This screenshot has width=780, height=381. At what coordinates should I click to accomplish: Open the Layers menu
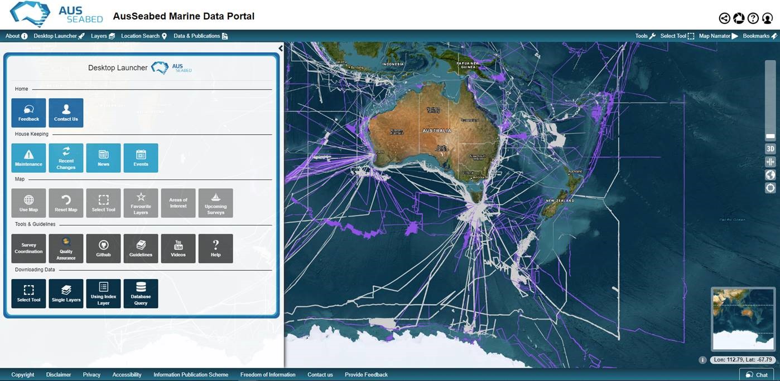(x=103, y=36)
